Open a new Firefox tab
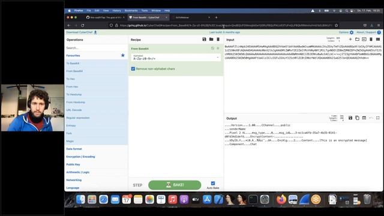 point(216,17)
